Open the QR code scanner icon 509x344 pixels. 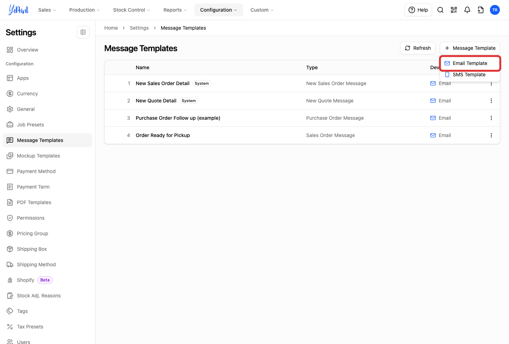(x=454, y=10)
